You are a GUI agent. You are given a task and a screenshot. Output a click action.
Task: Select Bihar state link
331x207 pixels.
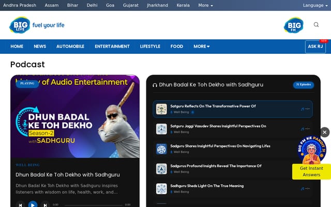[x=72, y=5]
